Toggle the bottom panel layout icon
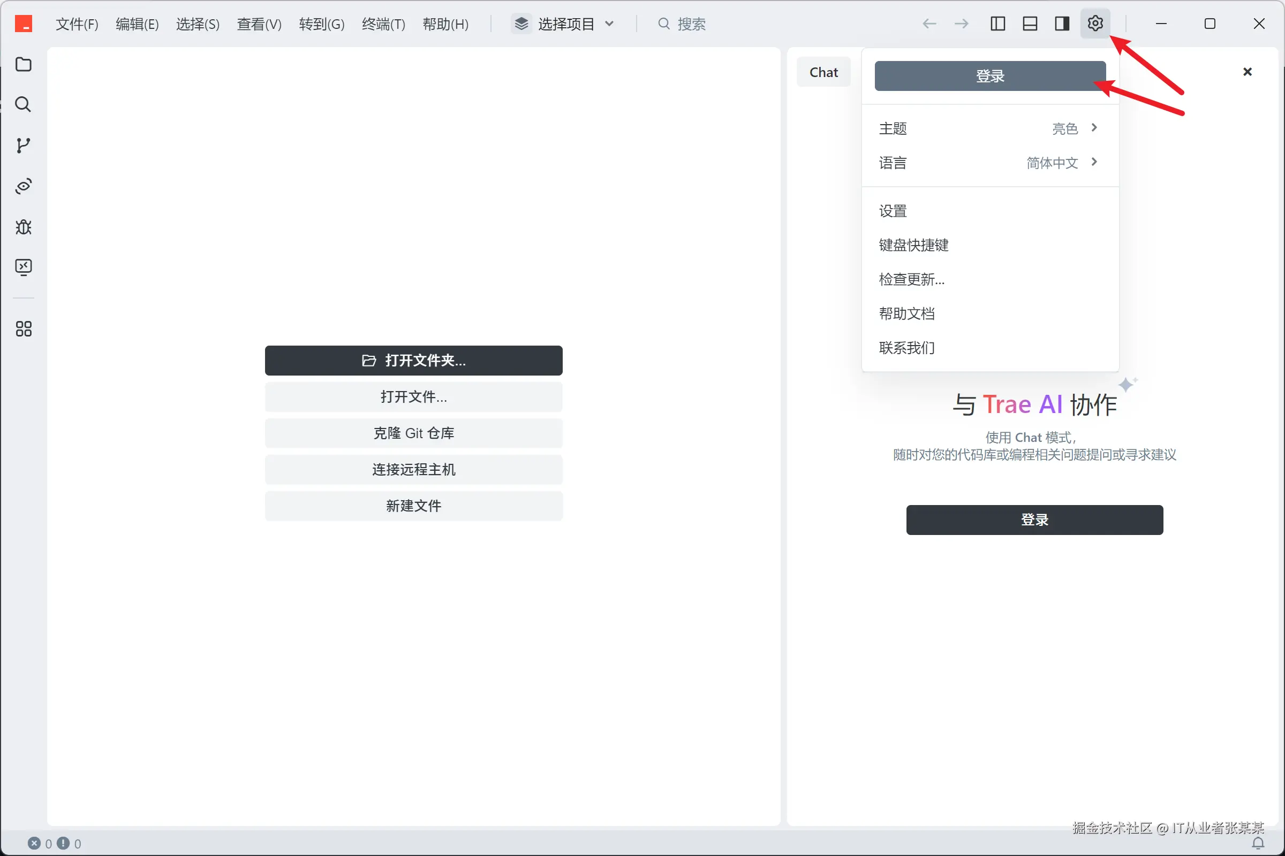 (1030, 24)
